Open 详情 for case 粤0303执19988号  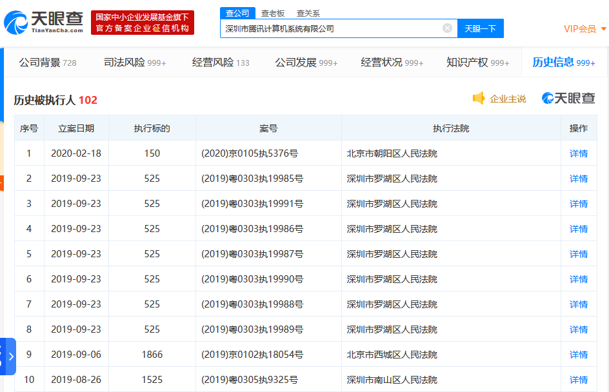[x=578, y=304]
